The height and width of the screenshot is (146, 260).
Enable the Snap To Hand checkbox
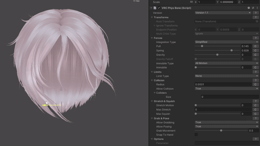tap(196, 135)
